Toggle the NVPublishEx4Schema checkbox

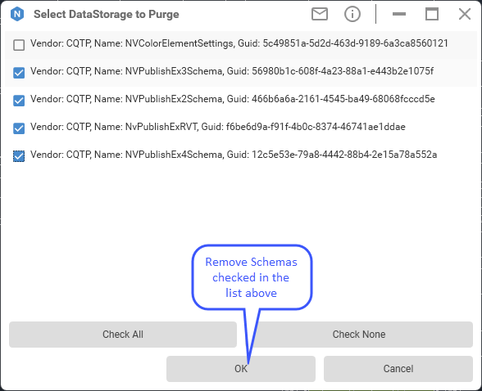click(19, 156)
